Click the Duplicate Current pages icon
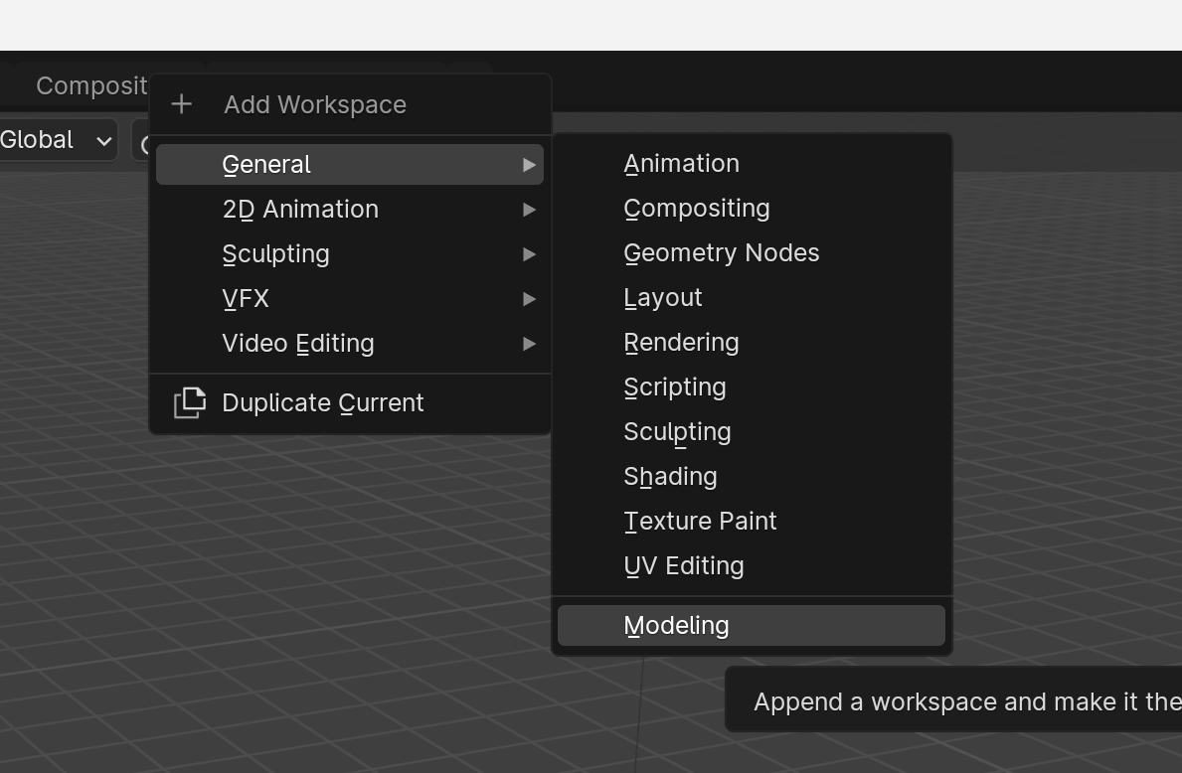The height and width of the screenshot is (773, 1182). point(188,403)
